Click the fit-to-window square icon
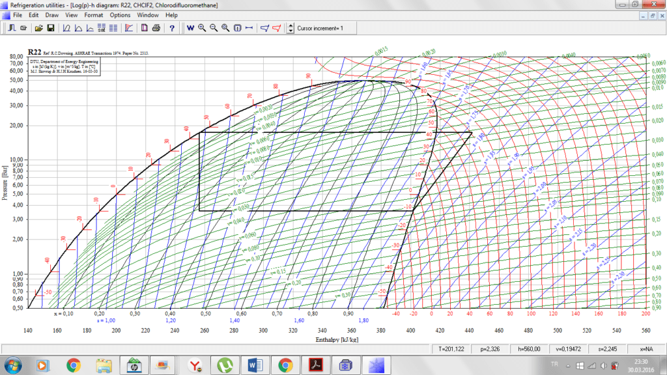This screenshot has width=667, height=375. pyautogui.click(x=237, y=28)
